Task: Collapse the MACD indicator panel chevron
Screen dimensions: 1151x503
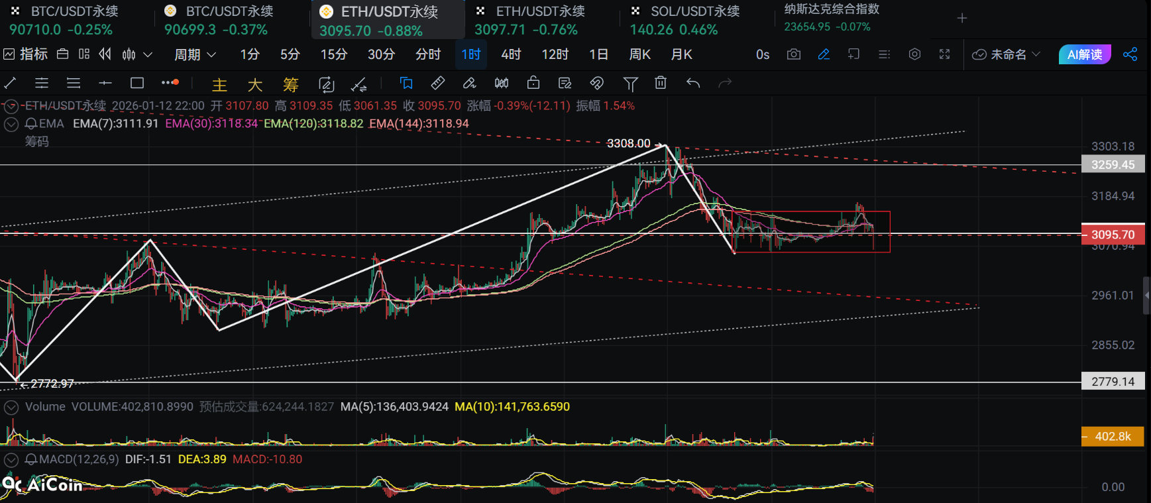Action: (x=11, y=459)
